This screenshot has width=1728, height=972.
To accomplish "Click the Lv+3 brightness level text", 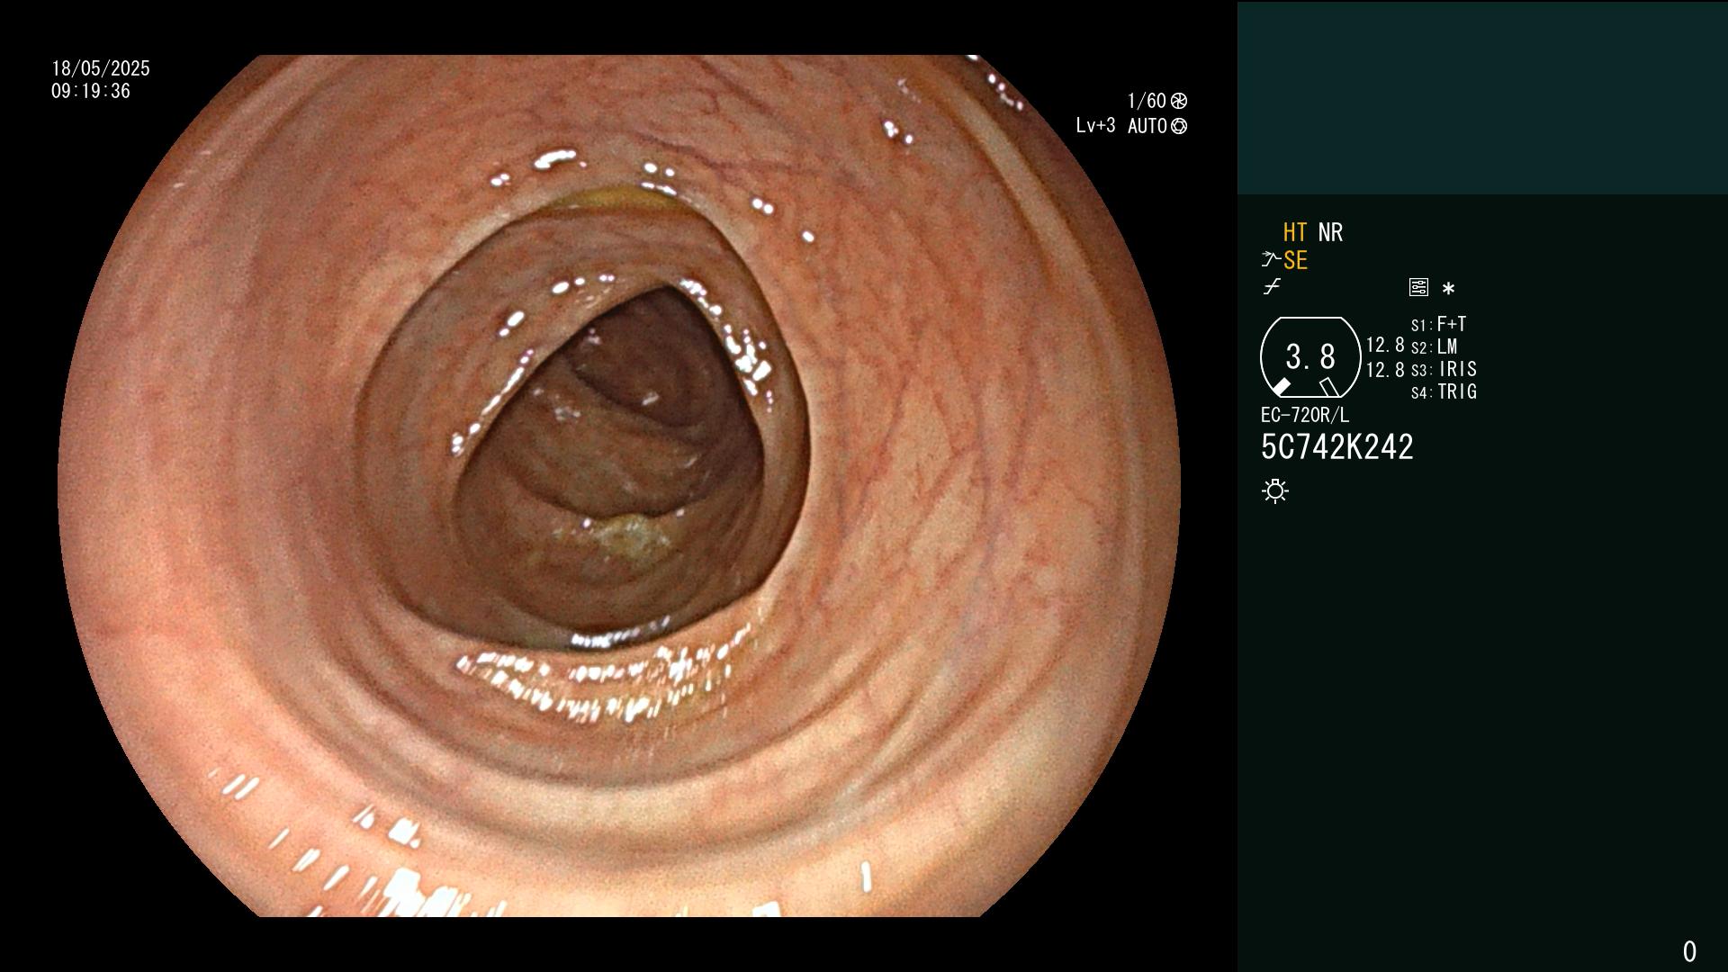I will click(x=1095, y=126).
